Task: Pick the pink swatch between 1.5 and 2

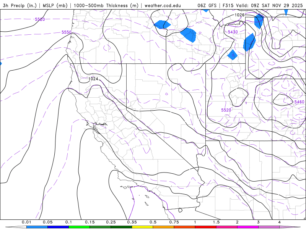Action: click(227, 227)
